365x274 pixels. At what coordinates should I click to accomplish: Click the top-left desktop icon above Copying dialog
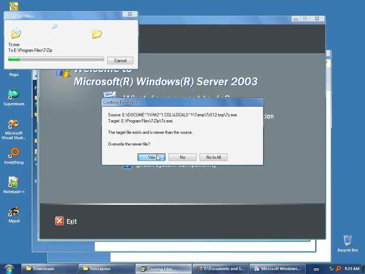pyautogui.click(x=14, y=6)
